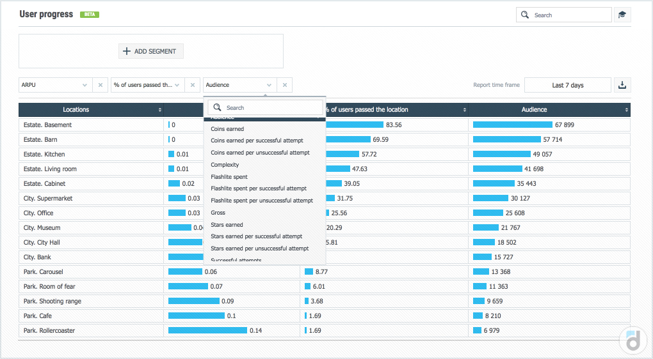The image size is (653, 359).
Task: Click the download report icon
Action: [622, 85]
